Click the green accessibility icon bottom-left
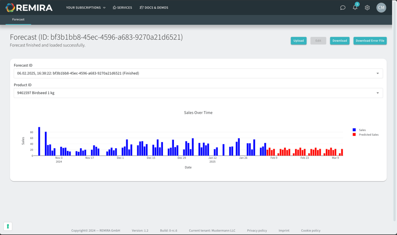 (8, 226)
